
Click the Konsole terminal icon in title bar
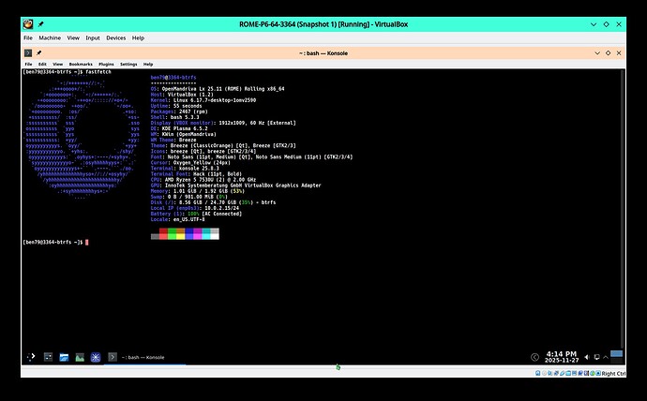pyautogui.click(x=28, y=53)
